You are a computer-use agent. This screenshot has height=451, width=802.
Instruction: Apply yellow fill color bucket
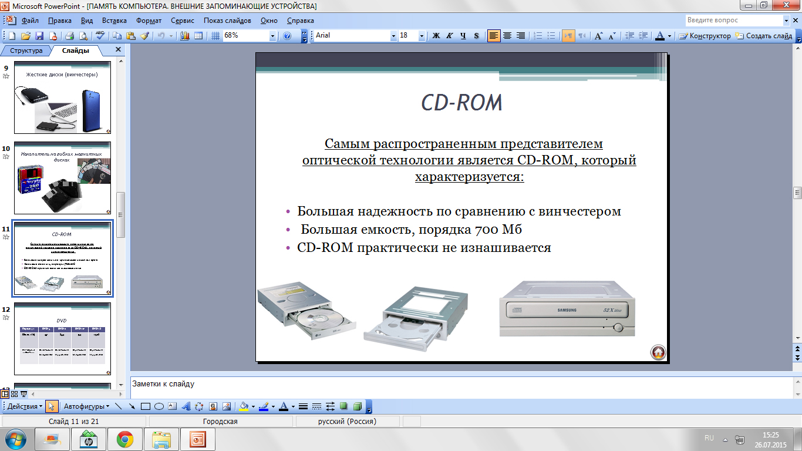pyautogui.click(x=244, y=406)
